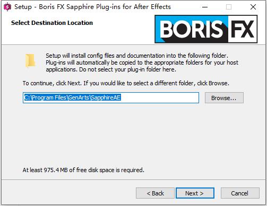The width and height of the screenshot is (267, 206).
Task: Click the 'To continue, click Next' instruction line
Action: pos(126,83)
